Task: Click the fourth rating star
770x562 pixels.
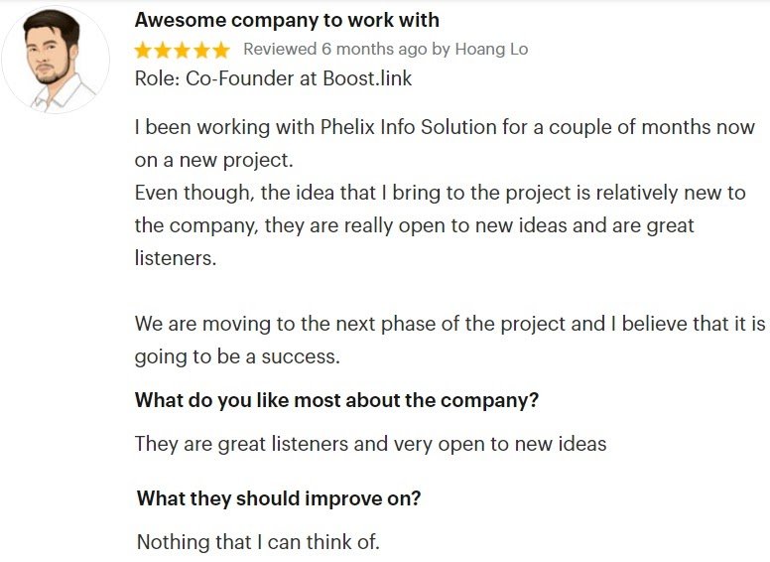Action: 201,50
